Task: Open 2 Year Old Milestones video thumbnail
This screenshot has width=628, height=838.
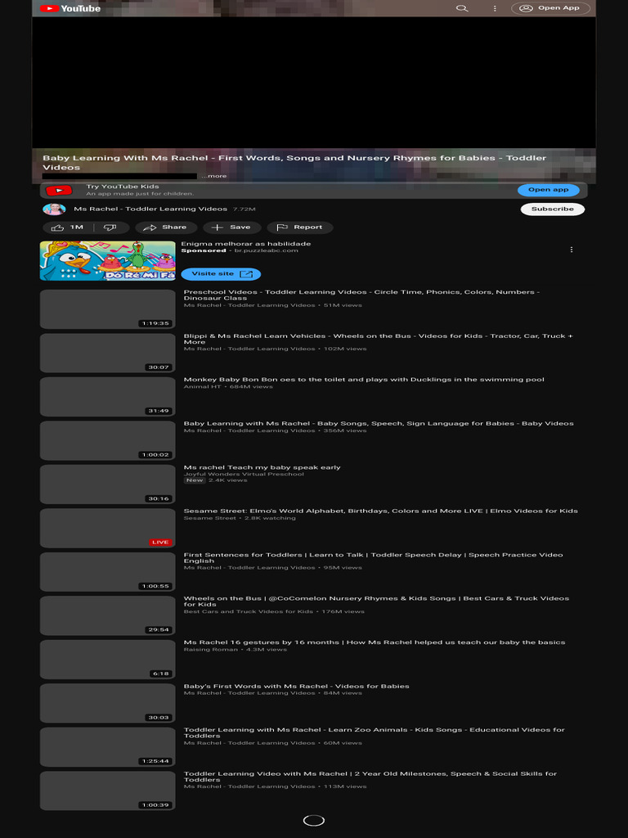Action: tap(107, 791)
